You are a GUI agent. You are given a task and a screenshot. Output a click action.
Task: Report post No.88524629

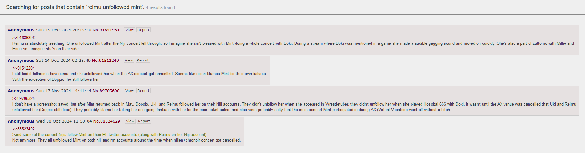coord(144,121)
